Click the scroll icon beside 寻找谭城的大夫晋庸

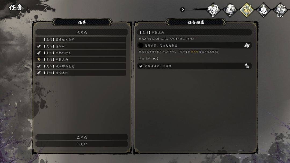pos(247,66)
